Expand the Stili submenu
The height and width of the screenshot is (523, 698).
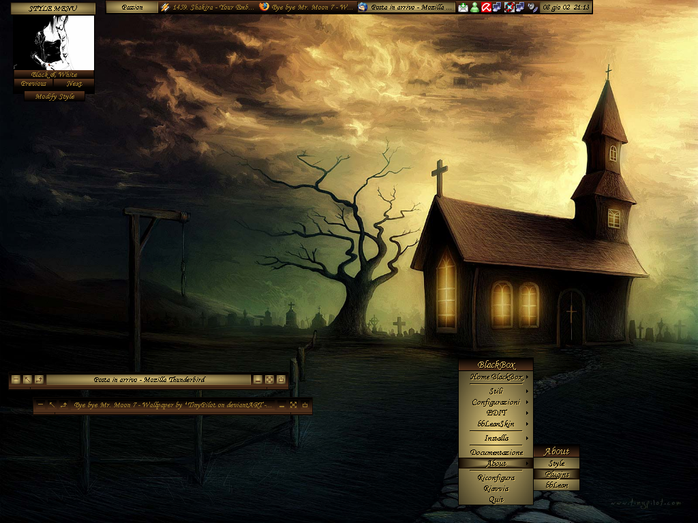coord(496,391)
